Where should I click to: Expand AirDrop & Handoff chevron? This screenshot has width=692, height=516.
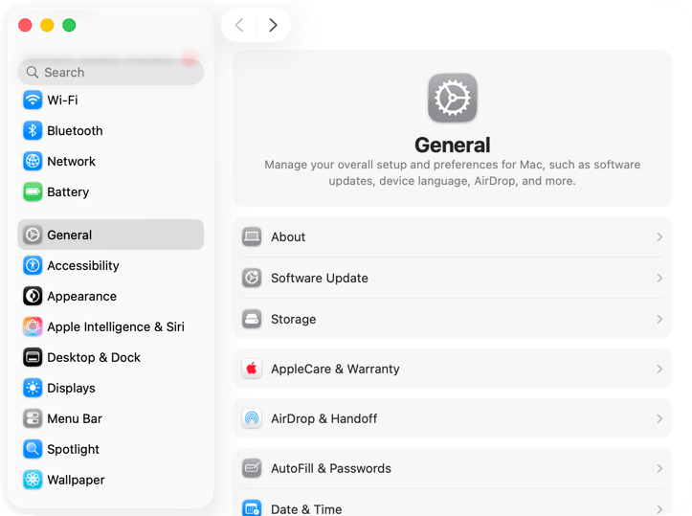pos(659,418)
